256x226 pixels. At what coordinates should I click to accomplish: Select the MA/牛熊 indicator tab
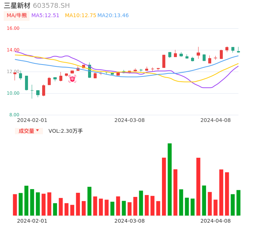coord(17,16)
